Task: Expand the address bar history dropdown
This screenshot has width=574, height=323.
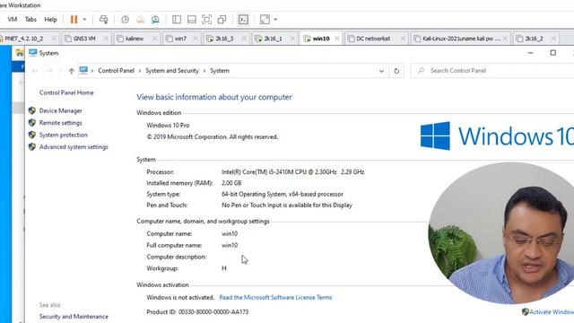Action: click(381, 71)
